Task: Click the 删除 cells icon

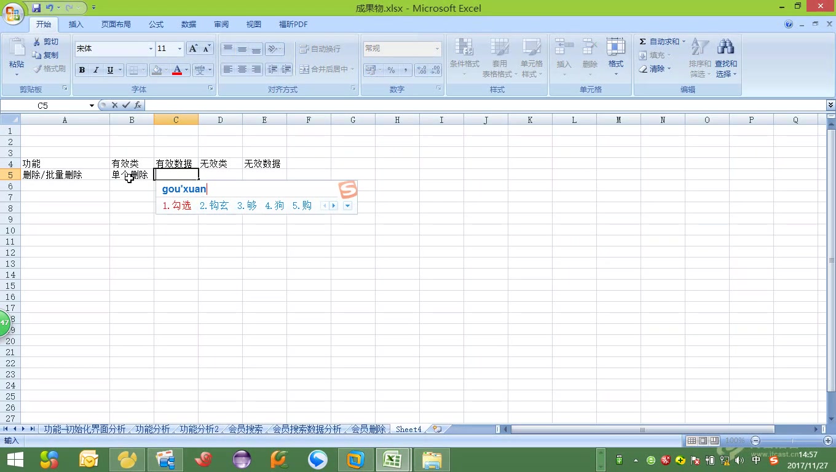Action: click(589, 55)
